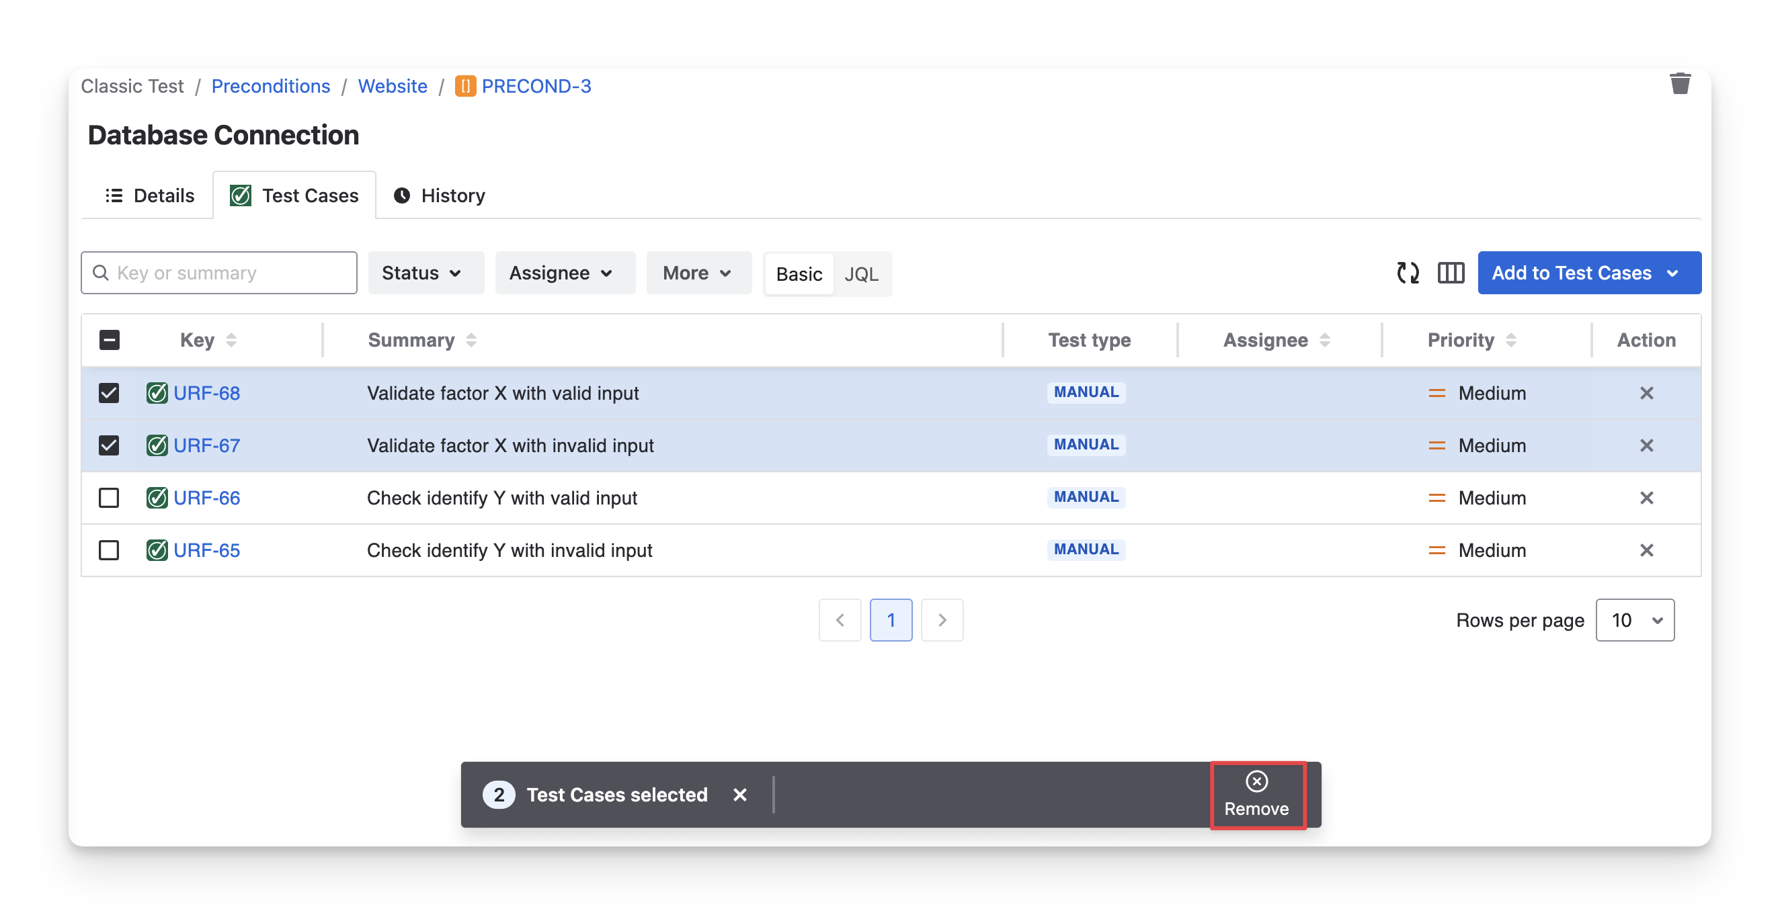1780x915 pixels.
Task: Check the URF-66 row checkbox
Action: pos(109,498)
